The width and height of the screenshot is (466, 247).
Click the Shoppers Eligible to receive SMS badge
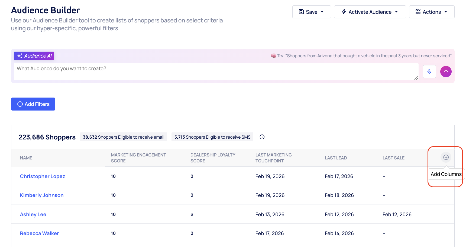coord(212,137)
